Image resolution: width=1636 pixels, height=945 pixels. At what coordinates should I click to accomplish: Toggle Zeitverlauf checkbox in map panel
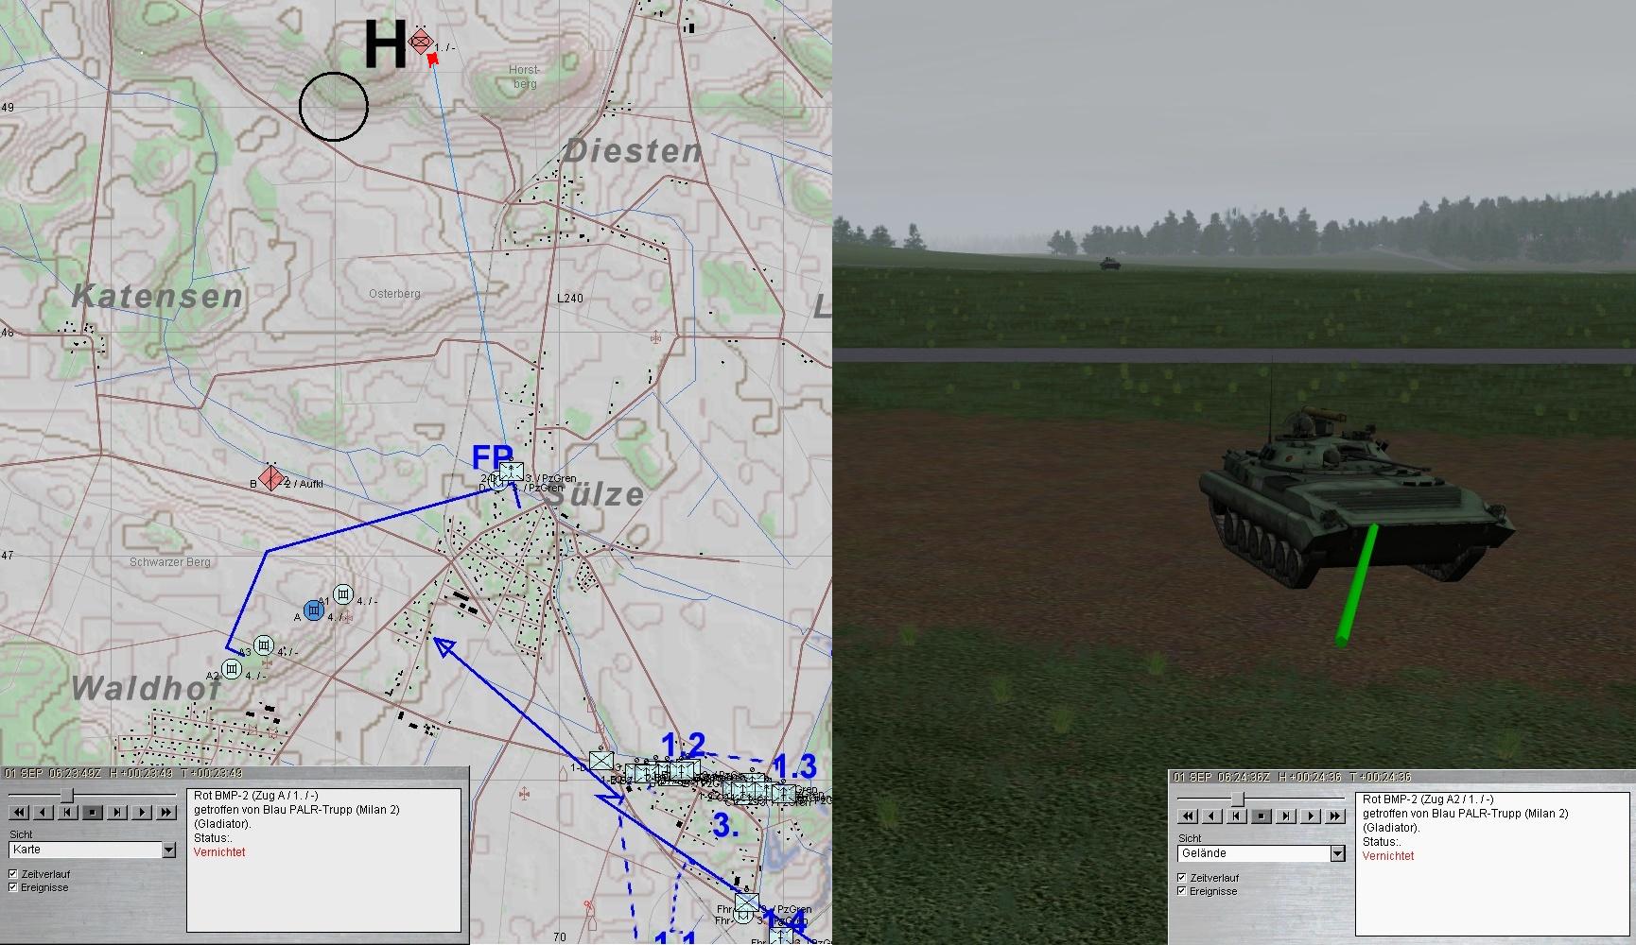13,874
